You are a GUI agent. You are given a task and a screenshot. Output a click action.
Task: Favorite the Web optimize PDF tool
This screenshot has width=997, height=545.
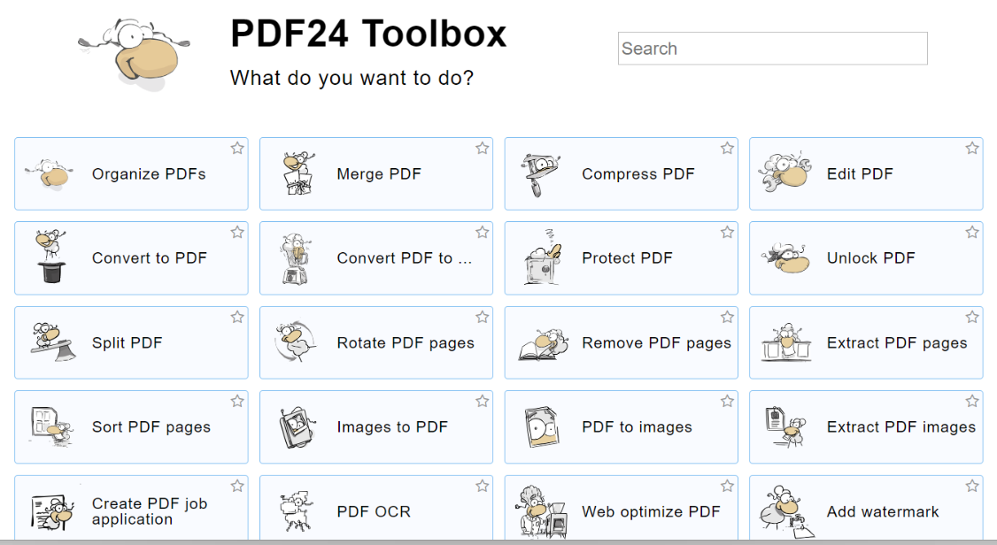tap(728, 486)
